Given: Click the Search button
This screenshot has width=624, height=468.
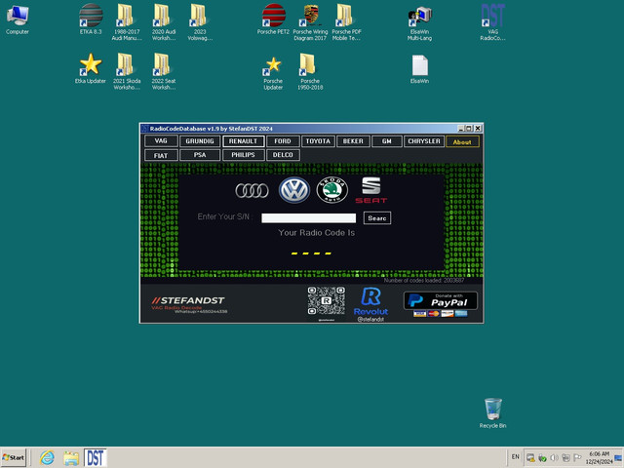Looking at the screenshot, I should [377, 218].
